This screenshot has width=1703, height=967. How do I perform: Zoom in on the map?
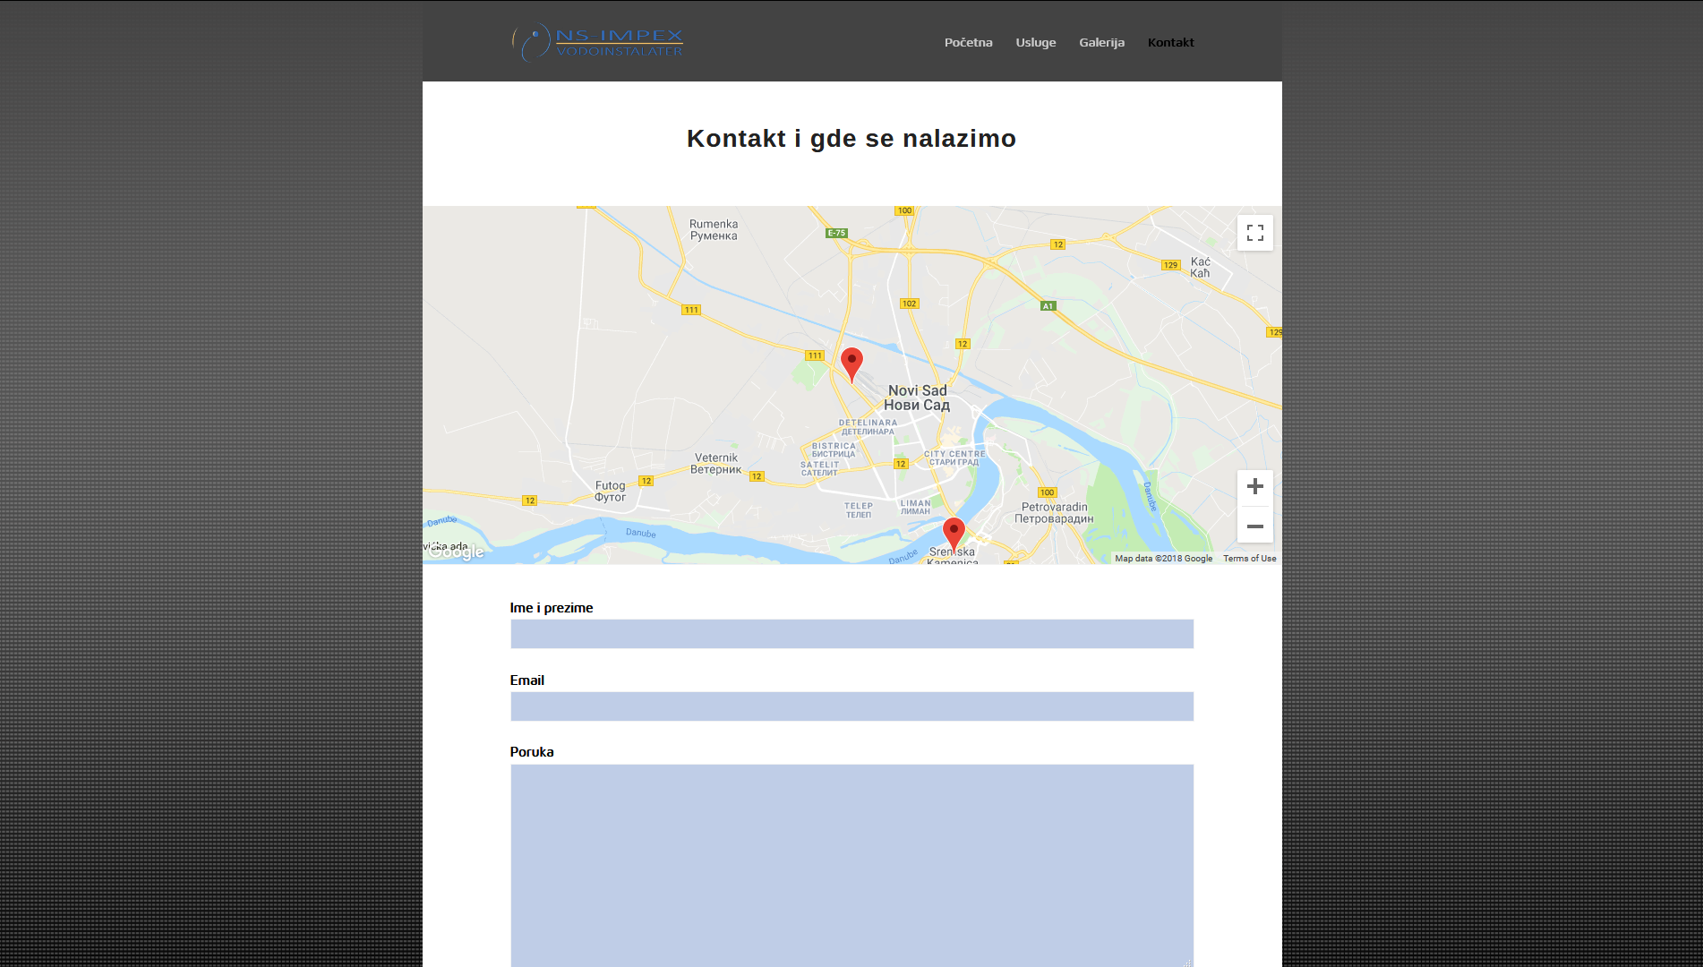point(1254,486)
